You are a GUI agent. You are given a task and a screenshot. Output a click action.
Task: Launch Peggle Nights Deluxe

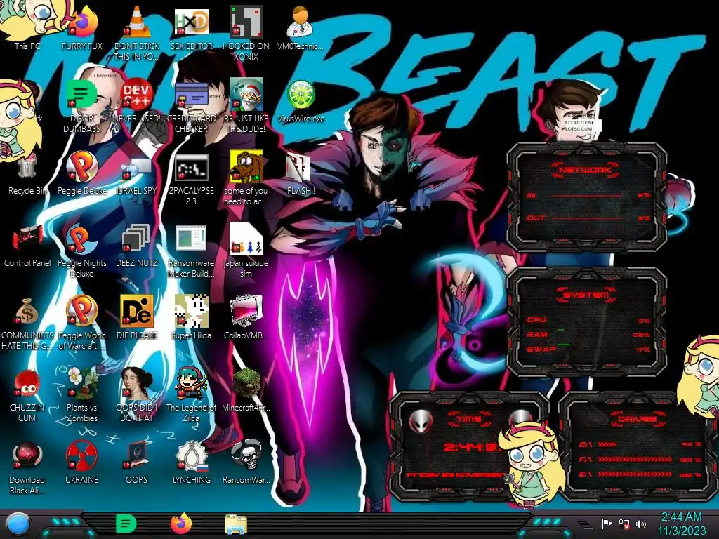(x=81, y=251)
